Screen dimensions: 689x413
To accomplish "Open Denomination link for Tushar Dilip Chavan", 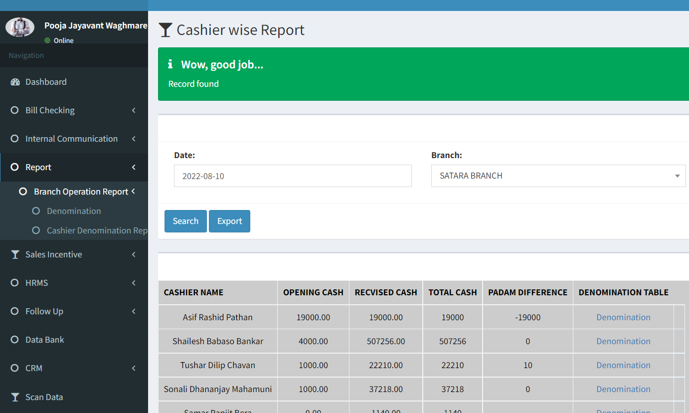I will point(623,365).
